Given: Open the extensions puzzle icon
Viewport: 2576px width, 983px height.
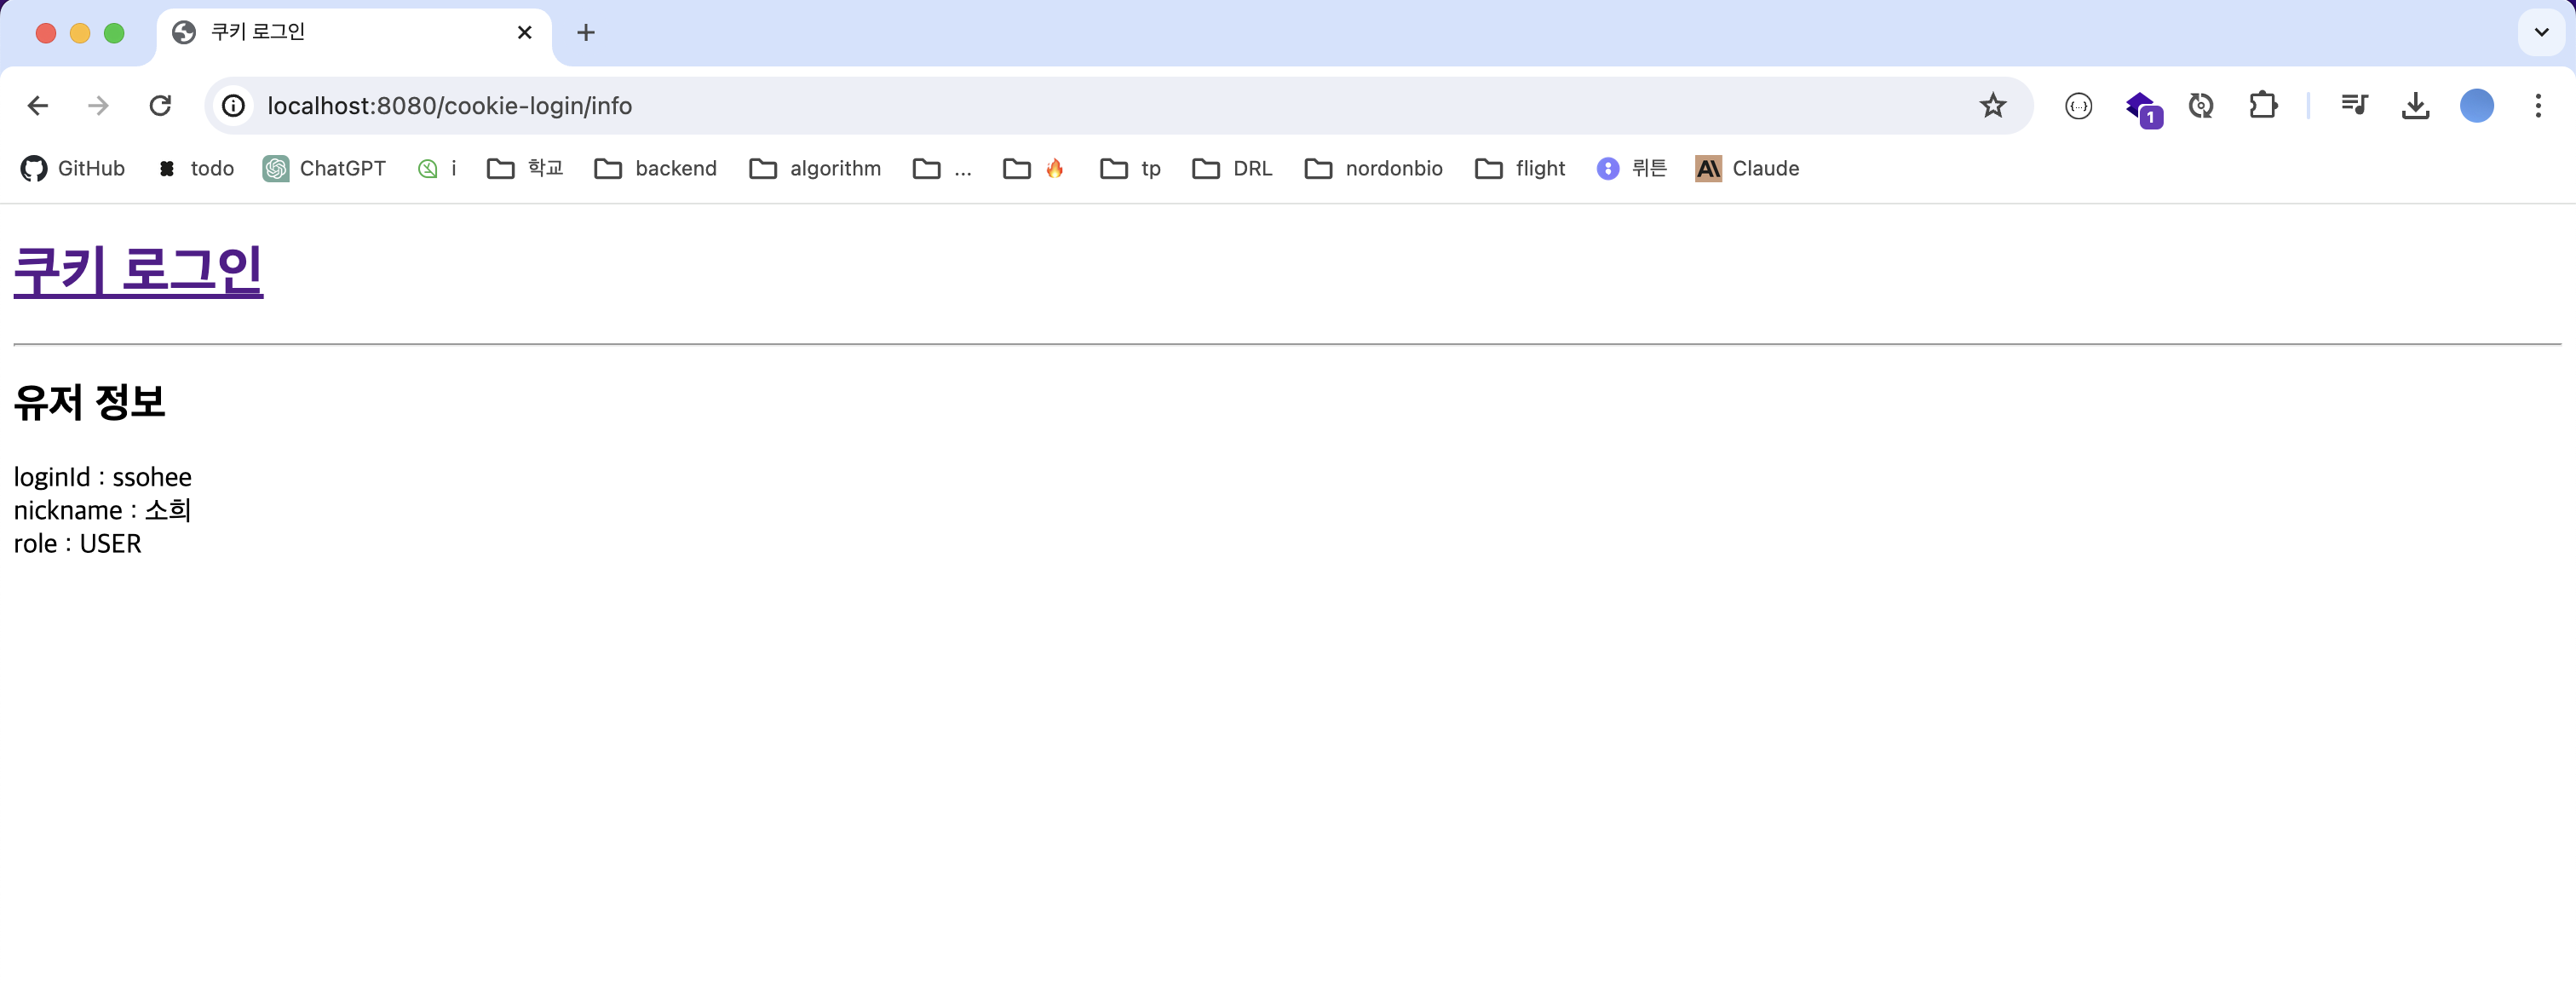Looking at the screenshot, I should click(2263, 106).
